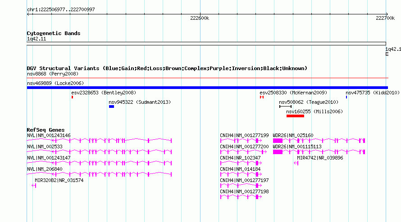
Task: Click the left arrow of the ruler
Action: [x=28, y=14]
